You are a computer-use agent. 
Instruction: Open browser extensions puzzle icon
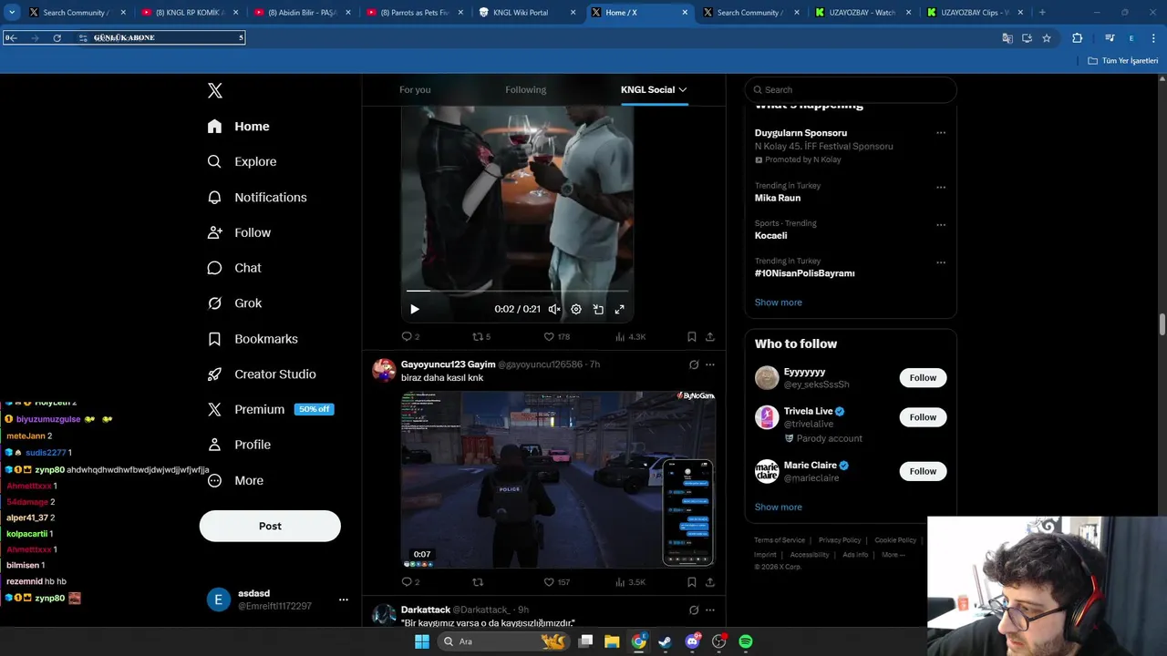pos(1078,38)
